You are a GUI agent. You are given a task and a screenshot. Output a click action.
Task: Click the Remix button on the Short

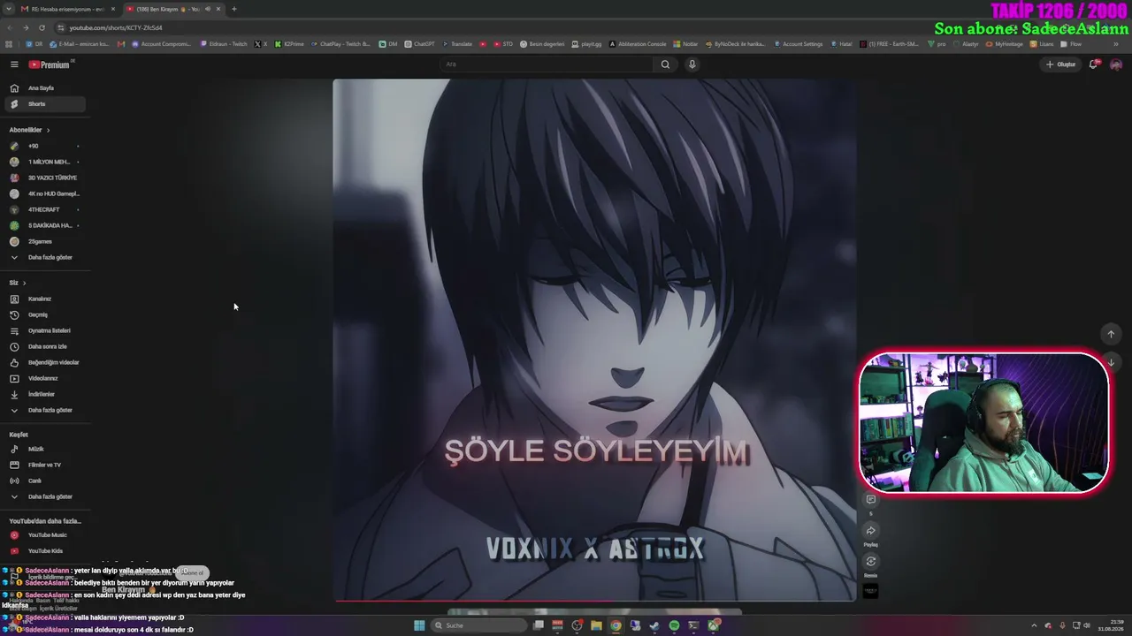870,562
